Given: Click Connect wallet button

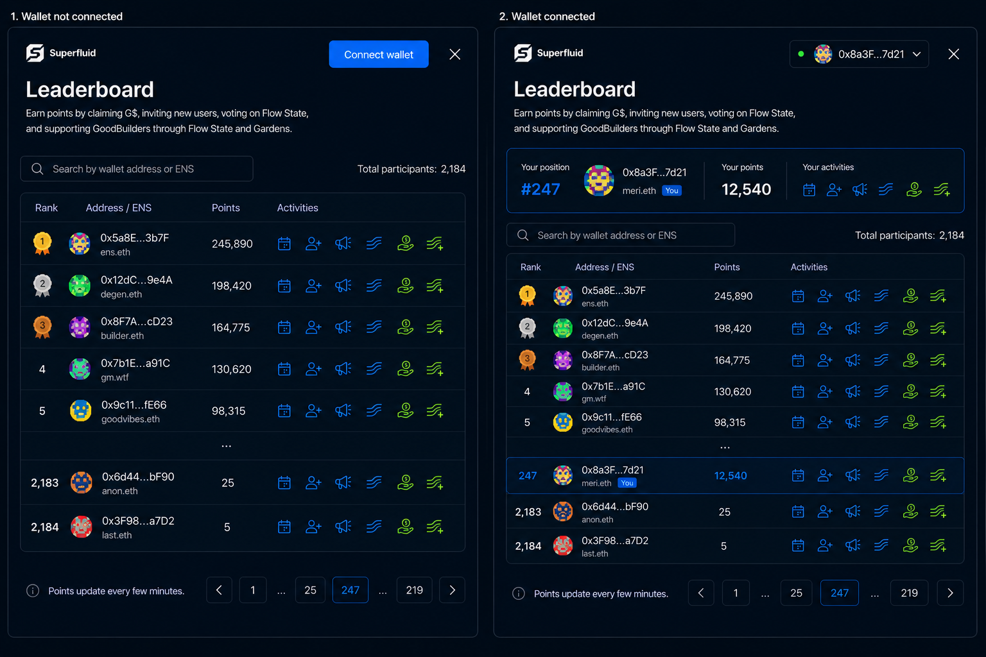Looking at the screenshot, I should (x=379, y=55).
